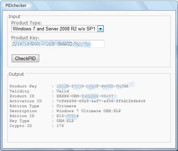Click the 'Product Key:' input label
Viewport: 178px width, 151px height.
coord(25,38)
